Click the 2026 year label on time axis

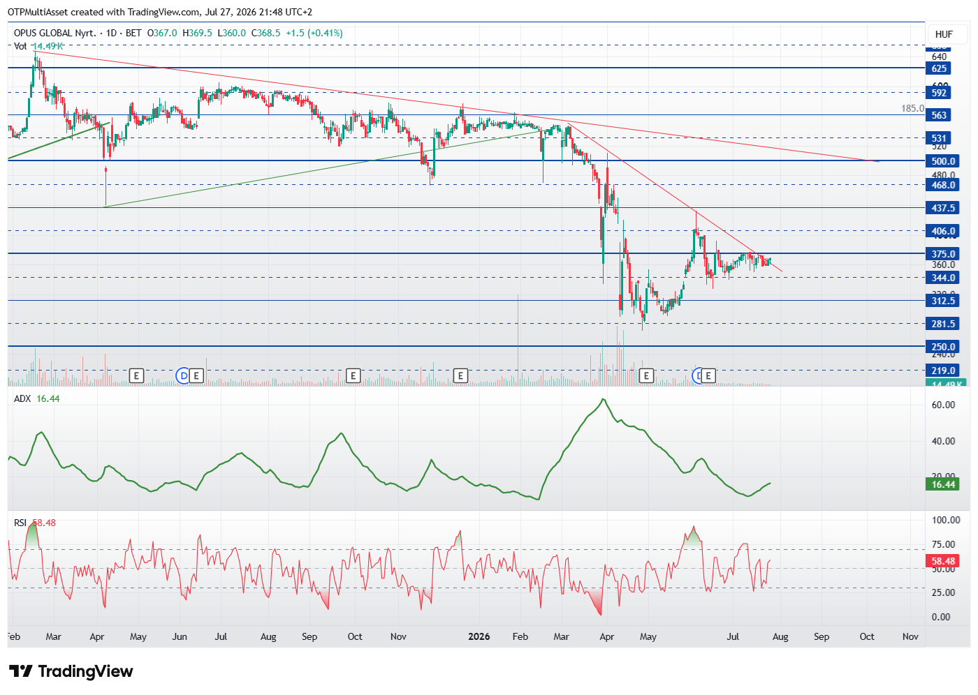[x=479, y=636]
